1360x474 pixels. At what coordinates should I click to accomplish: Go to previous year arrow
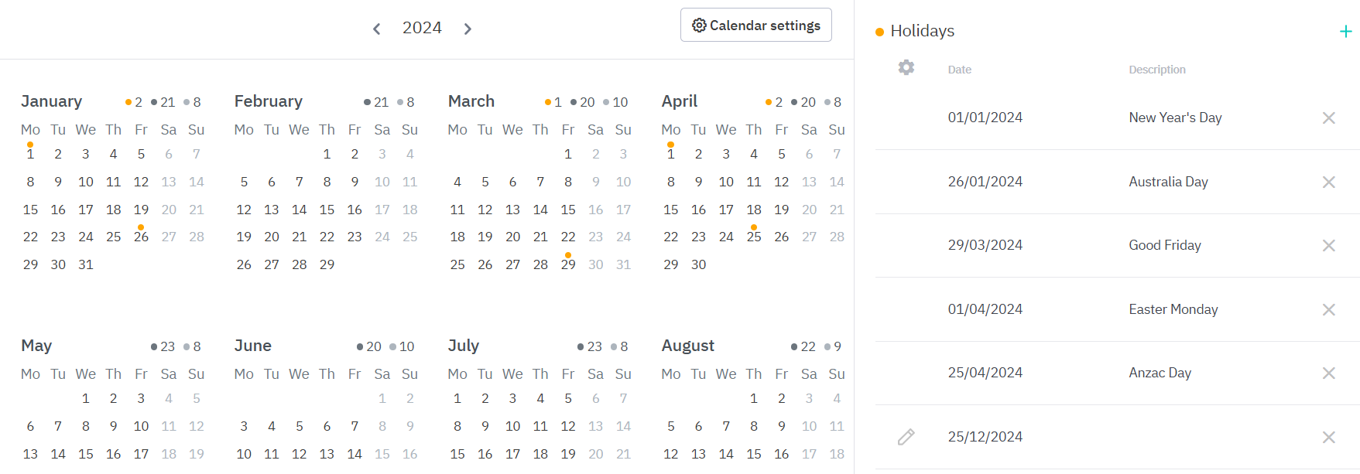click(x=377, y=29)
